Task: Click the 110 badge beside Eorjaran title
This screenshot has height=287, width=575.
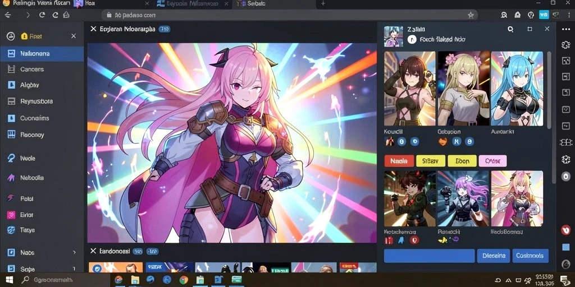Action: [164, 29]
